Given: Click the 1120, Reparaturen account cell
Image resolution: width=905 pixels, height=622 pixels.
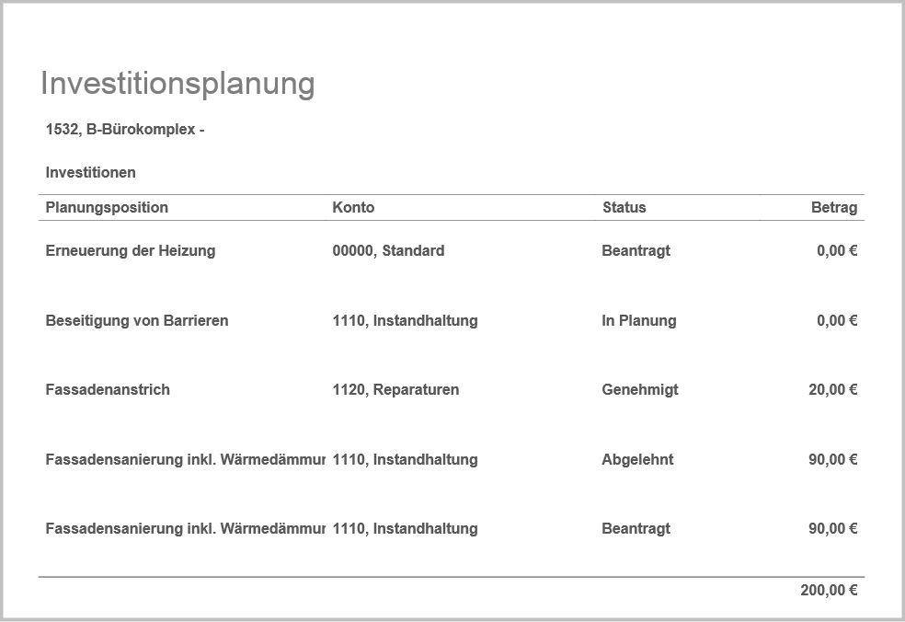Looking at the screenshot, I should pos(395,390).
